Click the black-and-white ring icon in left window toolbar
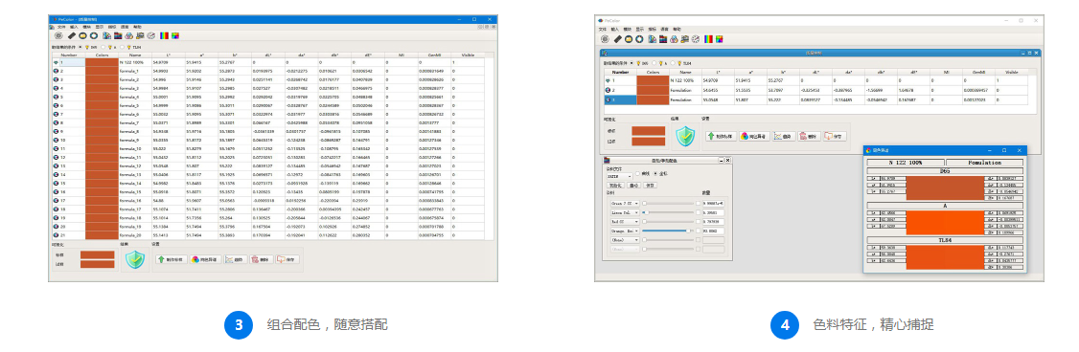Image resolution: width=1079 pixels, height=352 pixels. [94, 35]
